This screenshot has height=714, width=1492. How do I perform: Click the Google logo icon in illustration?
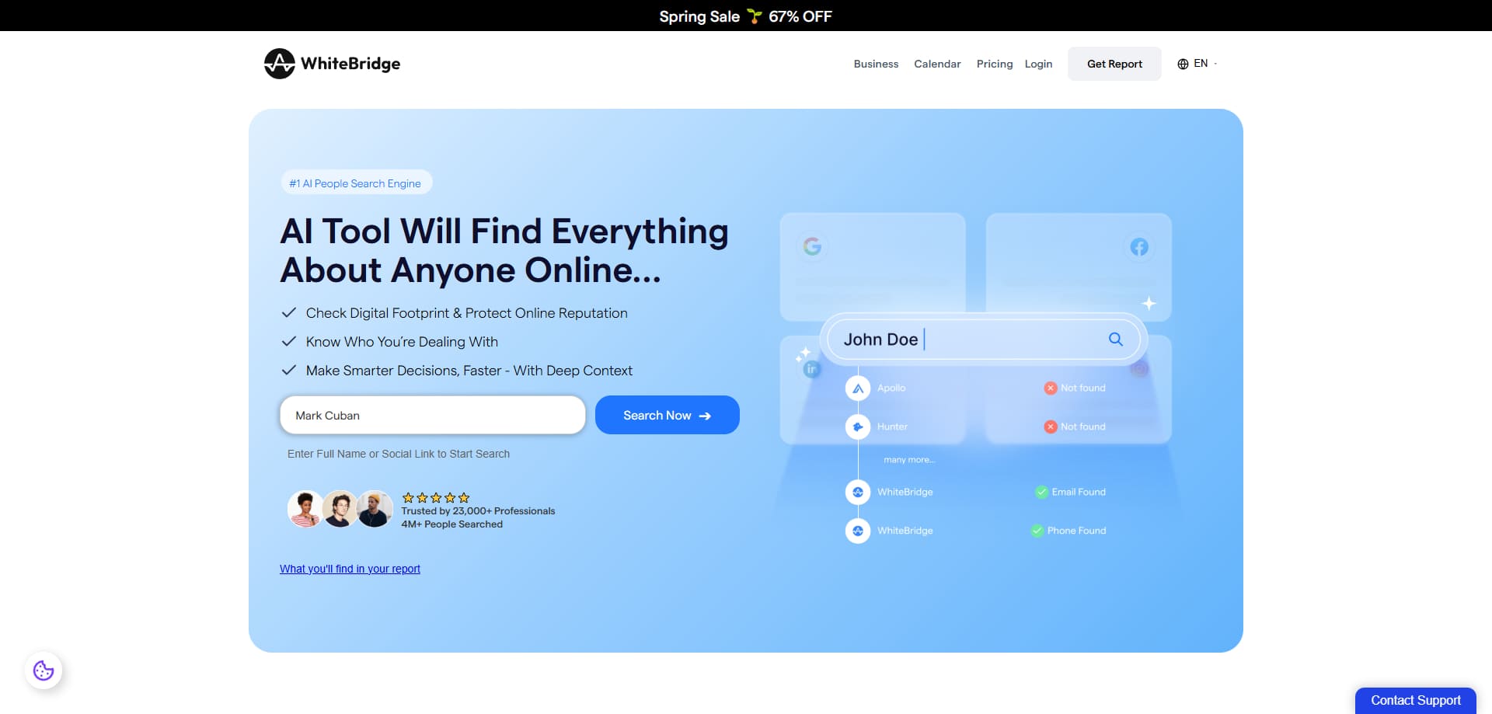(812, 246)
